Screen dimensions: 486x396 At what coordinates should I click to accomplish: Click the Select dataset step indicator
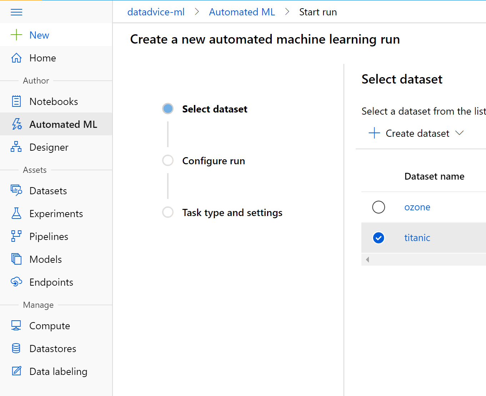(167, 109)
